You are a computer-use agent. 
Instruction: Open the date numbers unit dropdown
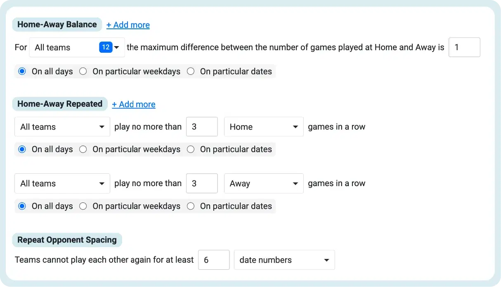284,260
